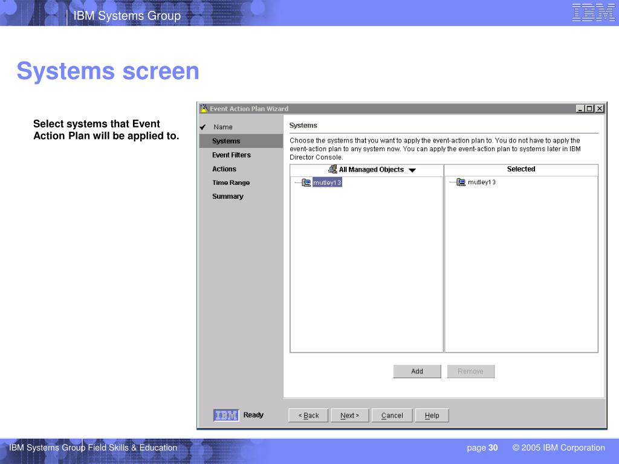Screen dimensions: 619x464
Task: Open wizard Help
Action: (x=432, y=416)
